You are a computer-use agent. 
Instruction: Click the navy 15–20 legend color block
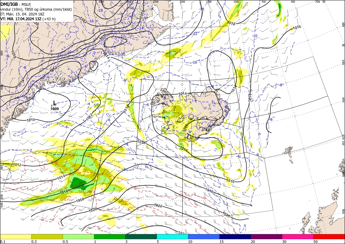[235, 236]
